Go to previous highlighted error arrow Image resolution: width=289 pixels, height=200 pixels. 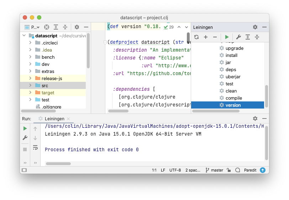(x=179, y=27)
